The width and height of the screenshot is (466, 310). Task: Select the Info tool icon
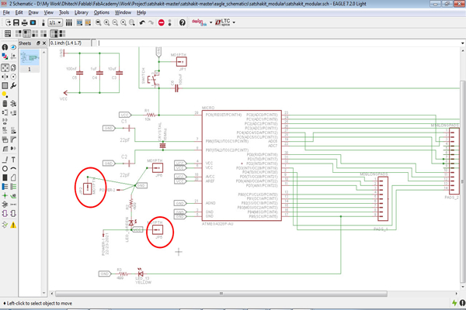(x=5, y=47)
